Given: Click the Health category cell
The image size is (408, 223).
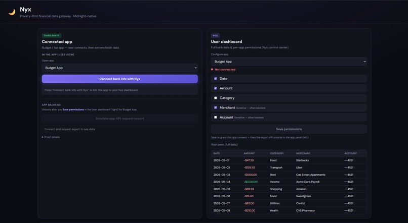Looking at the screenshot, I should [x=274, y=210].
